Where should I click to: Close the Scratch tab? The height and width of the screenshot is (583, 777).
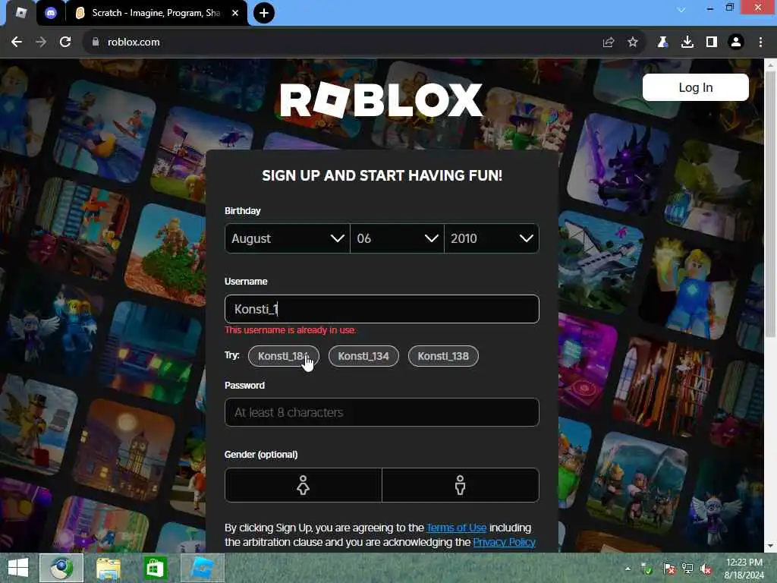point(235,13)
